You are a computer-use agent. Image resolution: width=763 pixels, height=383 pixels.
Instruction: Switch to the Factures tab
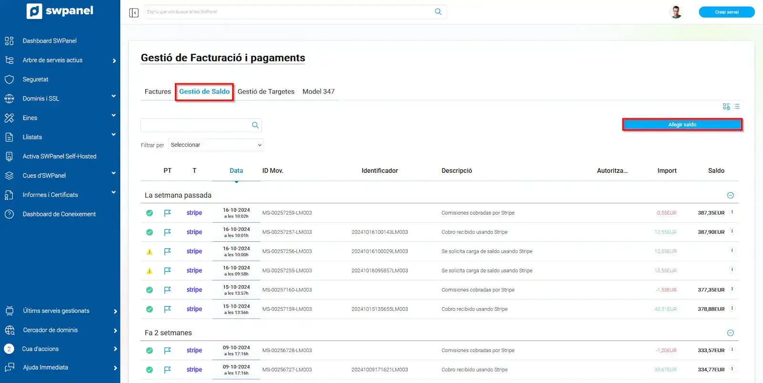[x=158, y=92]
